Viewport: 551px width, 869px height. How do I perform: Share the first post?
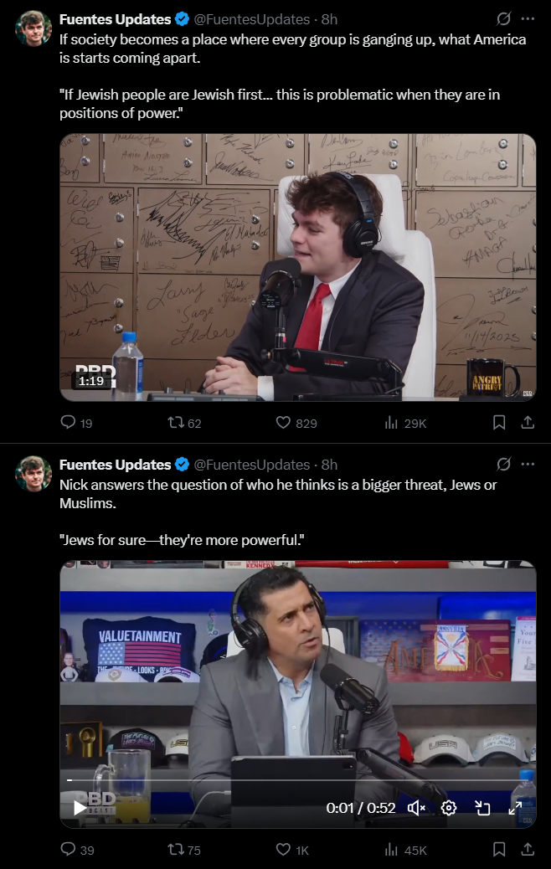tap(528, 423)
